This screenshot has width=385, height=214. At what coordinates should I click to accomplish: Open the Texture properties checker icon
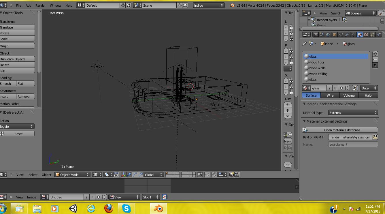point(366,35)
